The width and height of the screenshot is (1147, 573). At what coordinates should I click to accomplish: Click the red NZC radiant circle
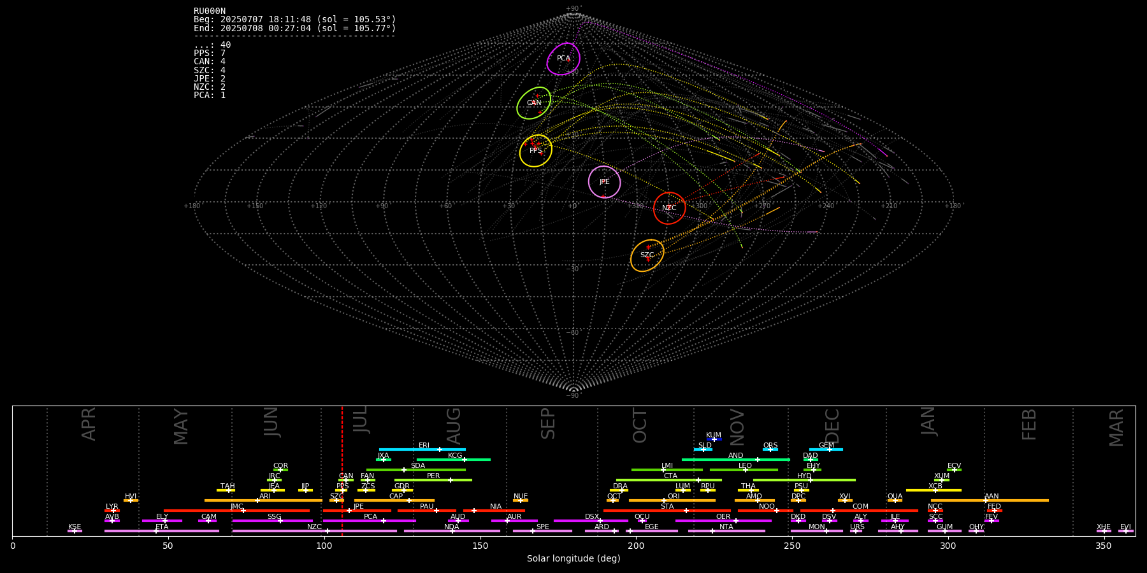669,208
